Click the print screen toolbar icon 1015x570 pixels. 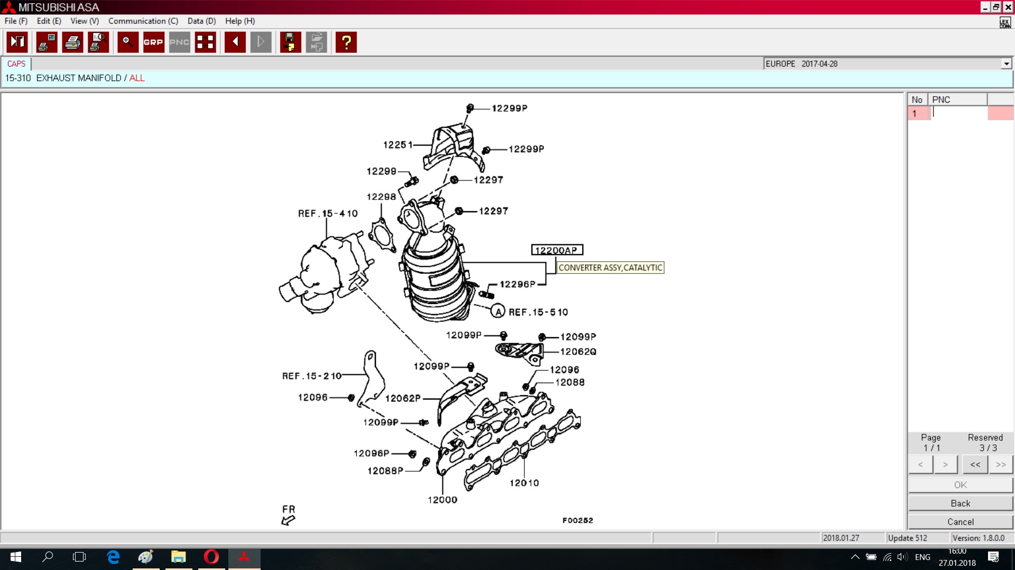47,42
